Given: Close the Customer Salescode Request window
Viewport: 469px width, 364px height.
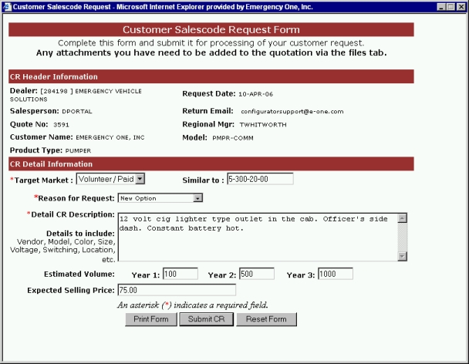Looking at the screenshot, I should coord(461,7).
